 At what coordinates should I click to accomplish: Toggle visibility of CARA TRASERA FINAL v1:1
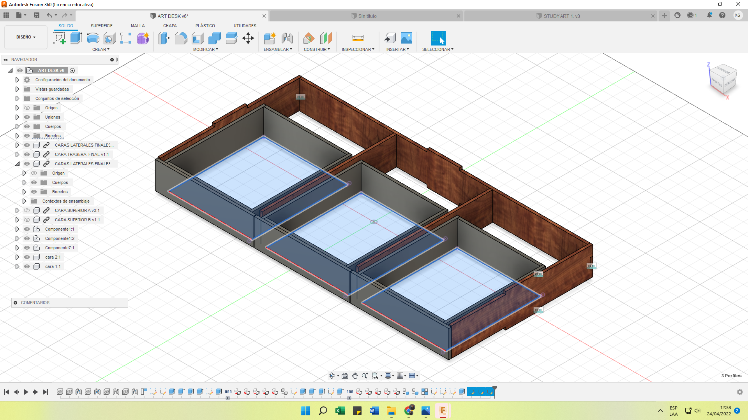[27, 154]
